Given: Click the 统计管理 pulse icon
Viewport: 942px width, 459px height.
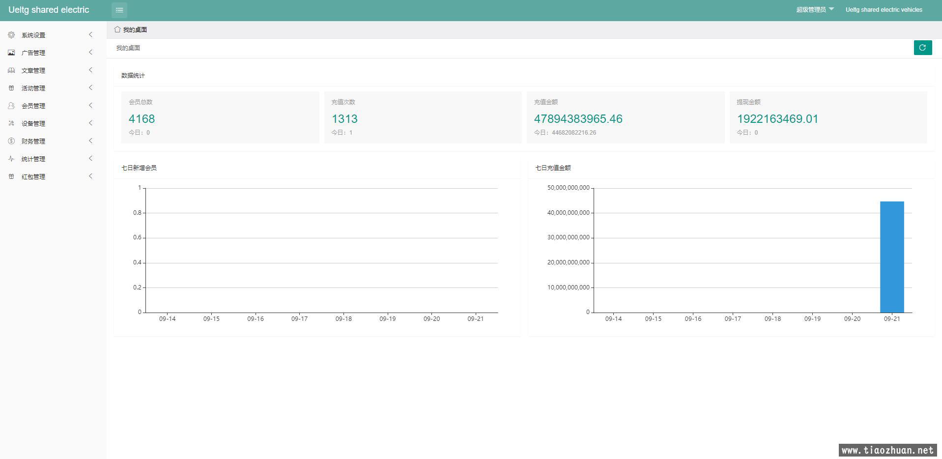Looking at the screenshot, I should point(11,159).
